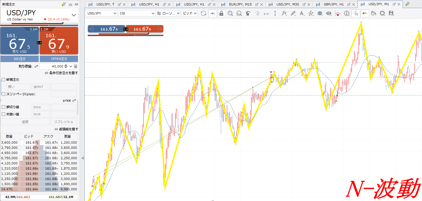Switch to the EUR/JPY, M15 tab
This screenshot has width=422, height=201.
click(240, 4)
